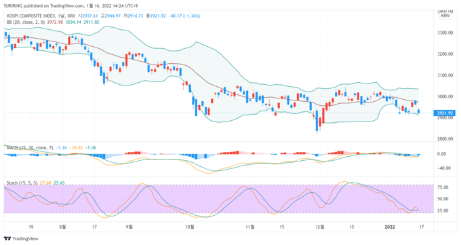This screenshot has width=461, height=245.
Task: Click the Stoch 25.00 axis label
Action: tap(443, 211)
